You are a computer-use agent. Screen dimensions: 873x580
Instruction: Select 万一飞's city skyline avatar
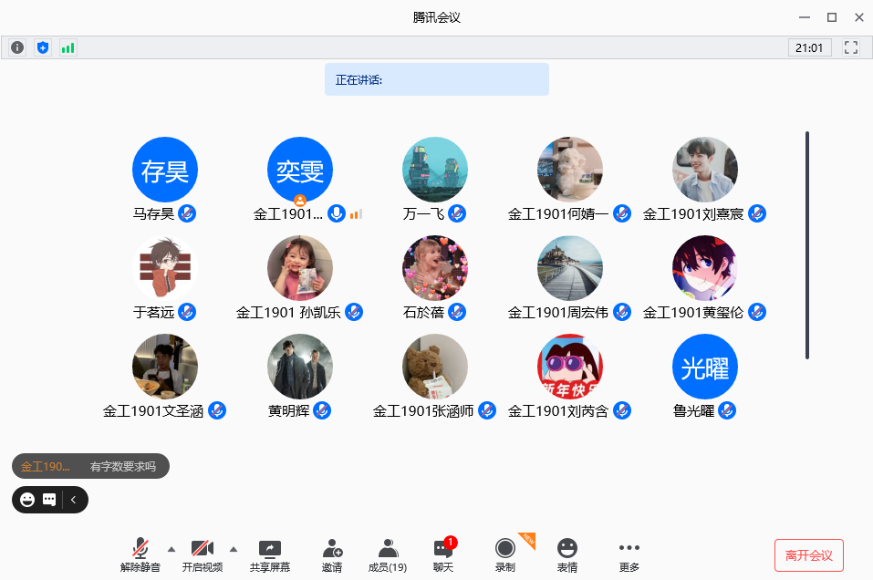point(435,170)
